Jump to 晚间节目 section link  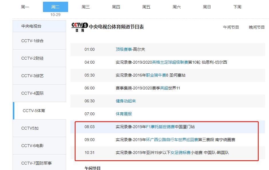click(x=256, y=27)
